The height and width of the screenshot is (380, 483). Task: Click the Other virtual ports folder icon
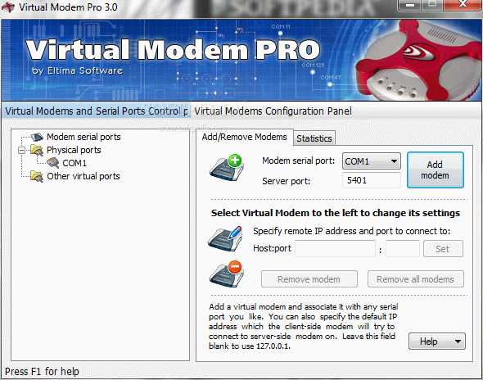point(37,176)
